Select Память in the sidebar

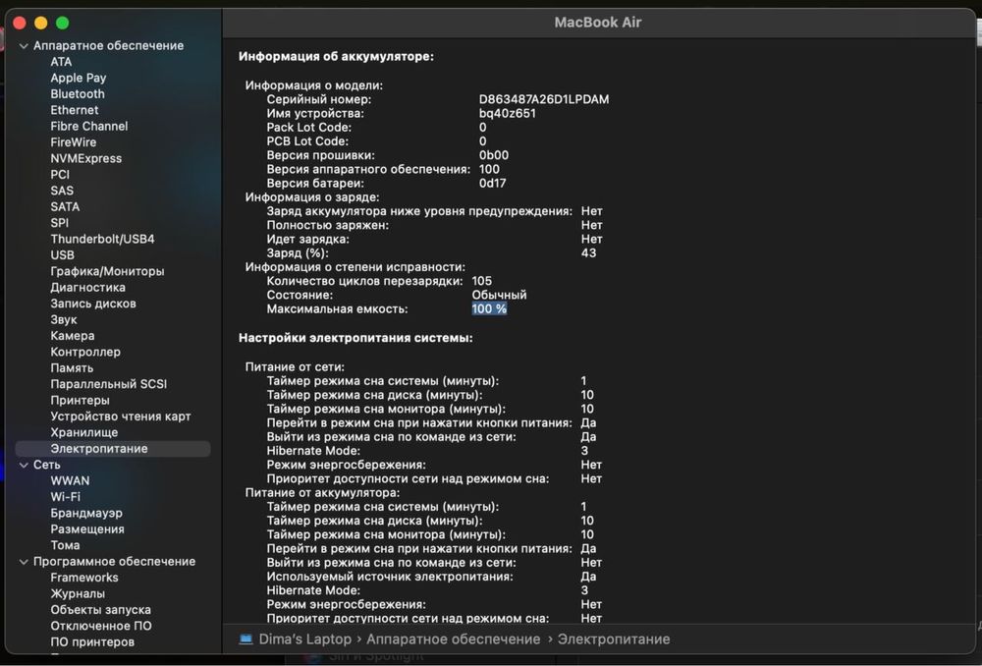(72, 367)
